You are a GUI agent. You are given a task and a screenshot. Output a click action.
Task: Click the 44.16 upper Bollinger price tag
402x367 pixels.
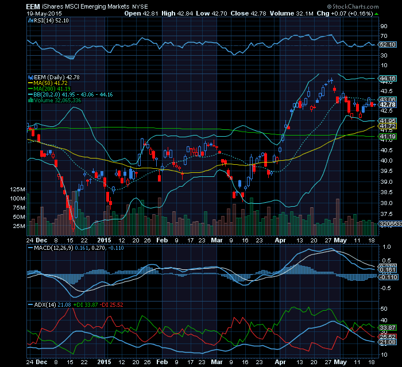[x=388, y=79]
